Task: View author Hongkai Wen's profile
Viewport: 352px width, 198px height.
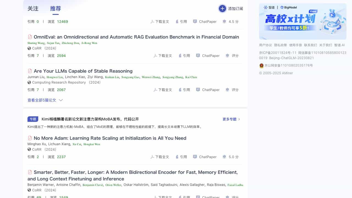Action: pos(92,144)
